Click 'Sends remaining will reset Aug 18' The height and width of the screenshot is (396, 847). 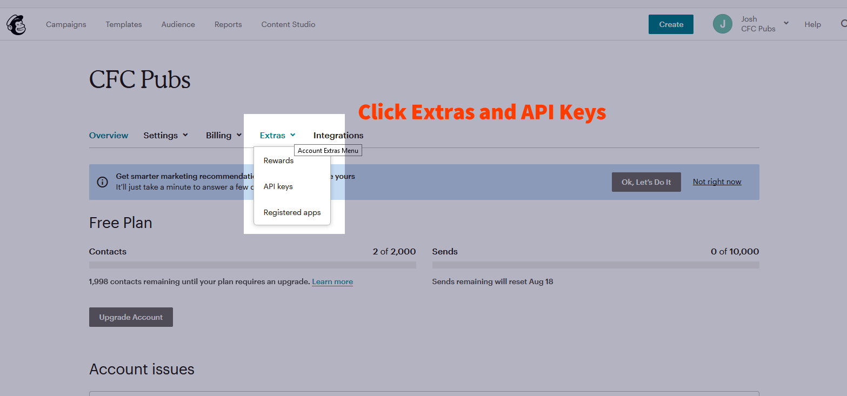(x=492, y=281)
